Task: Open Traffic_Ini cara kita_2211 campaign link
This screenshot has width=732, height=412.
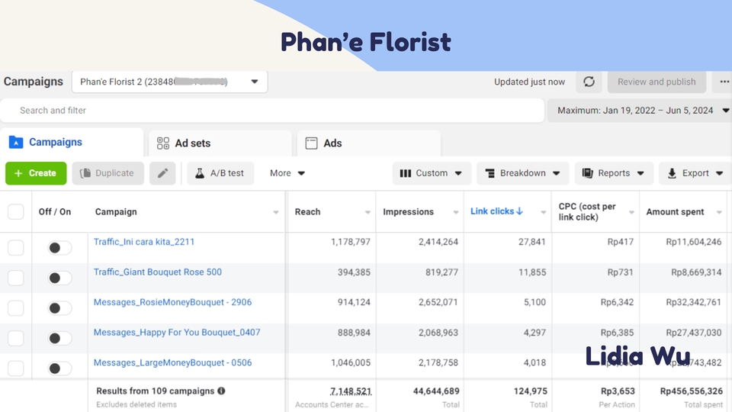Action: click(x=144, y=242)
